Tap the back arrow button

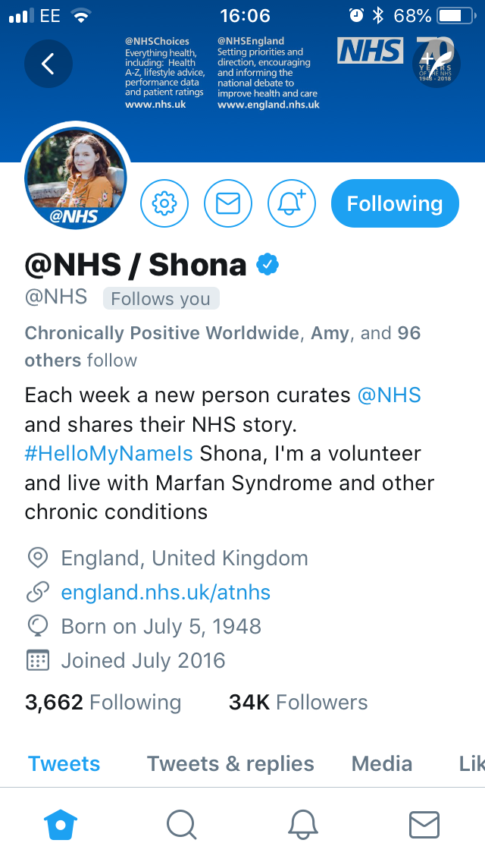(48, 64)
